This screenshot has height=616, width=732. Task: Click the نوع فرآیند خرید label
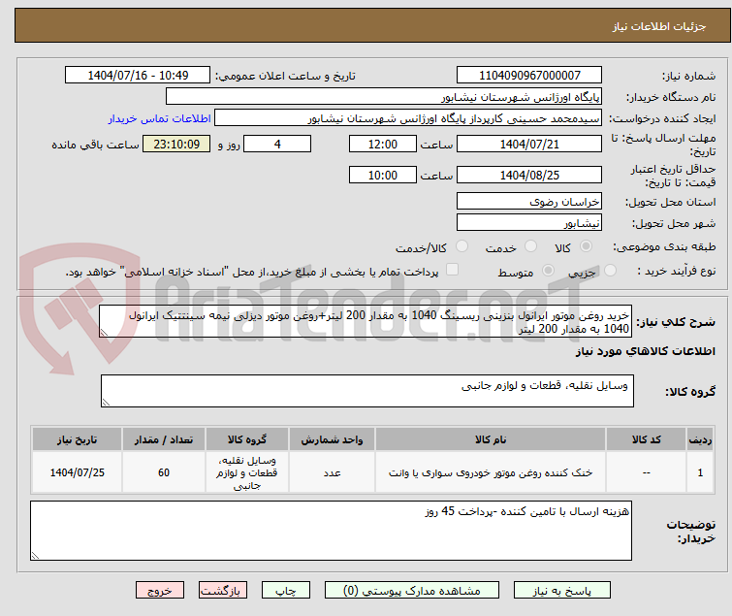pyautogui.click(x=677, y=271)
